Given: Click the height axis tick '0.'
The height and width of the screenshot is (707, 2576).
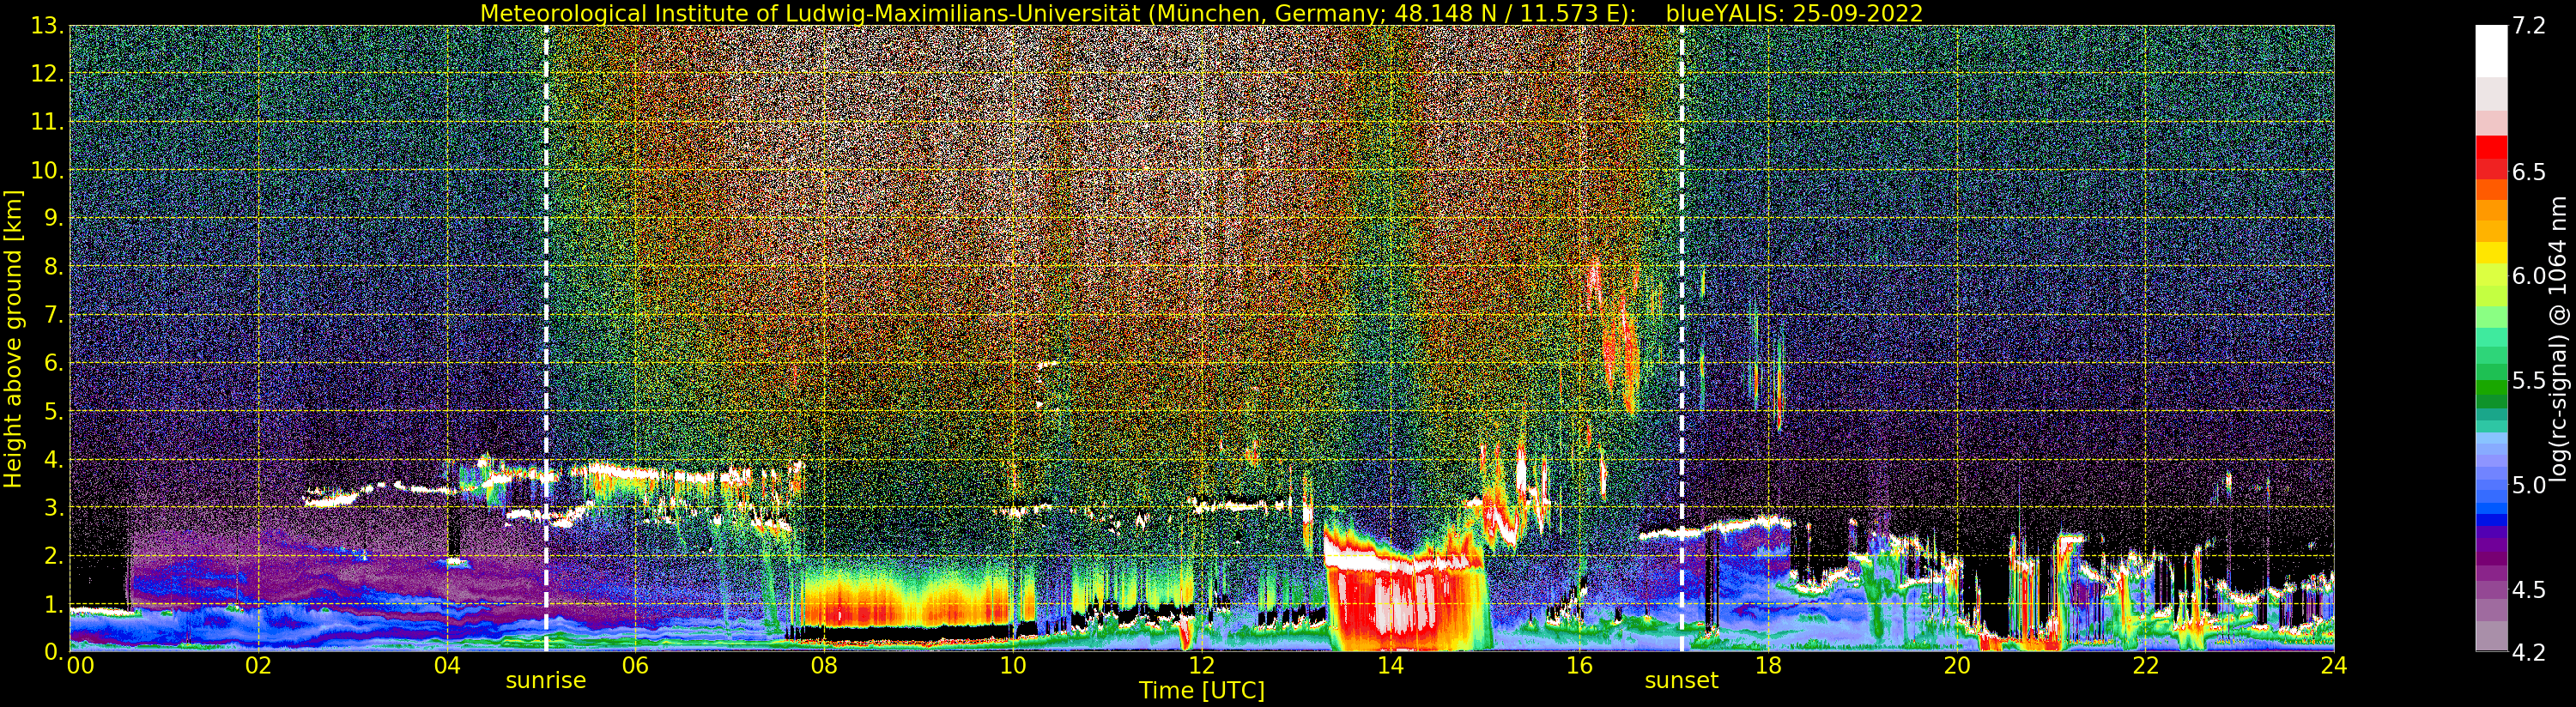Looking at the screenshot, I should (x=54, y=651).
